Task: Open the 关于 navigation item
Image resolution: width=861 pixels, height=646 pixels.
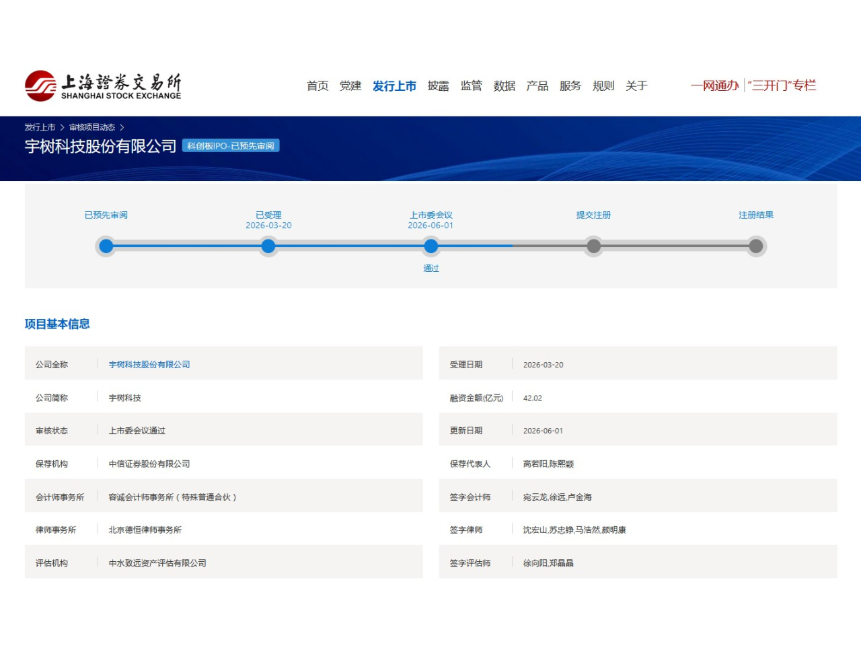Action: 636,86
